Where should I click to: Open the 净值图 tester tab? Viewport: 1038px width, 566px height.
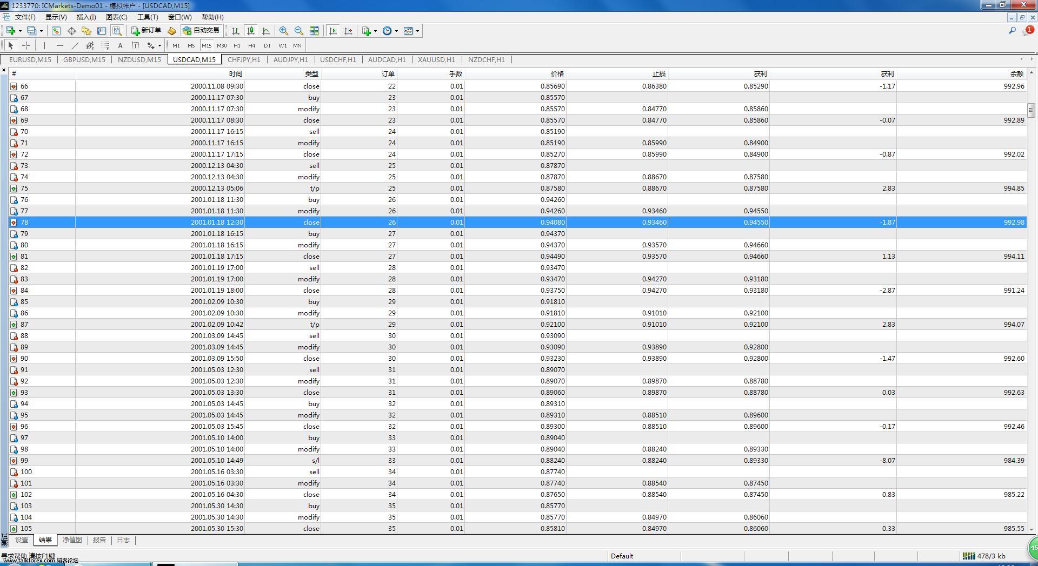[x=72, y=540]
